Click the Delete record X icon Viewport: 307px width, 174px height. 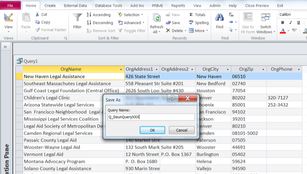[x=168, y=30]
